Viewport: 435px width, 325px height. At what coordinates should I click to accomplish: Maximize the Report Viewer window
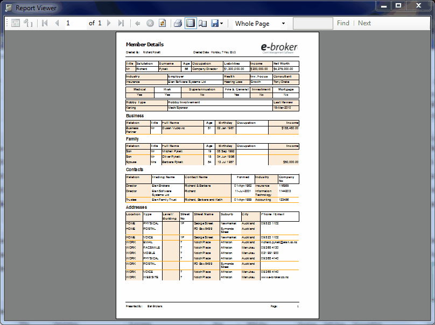pos(398,5)
